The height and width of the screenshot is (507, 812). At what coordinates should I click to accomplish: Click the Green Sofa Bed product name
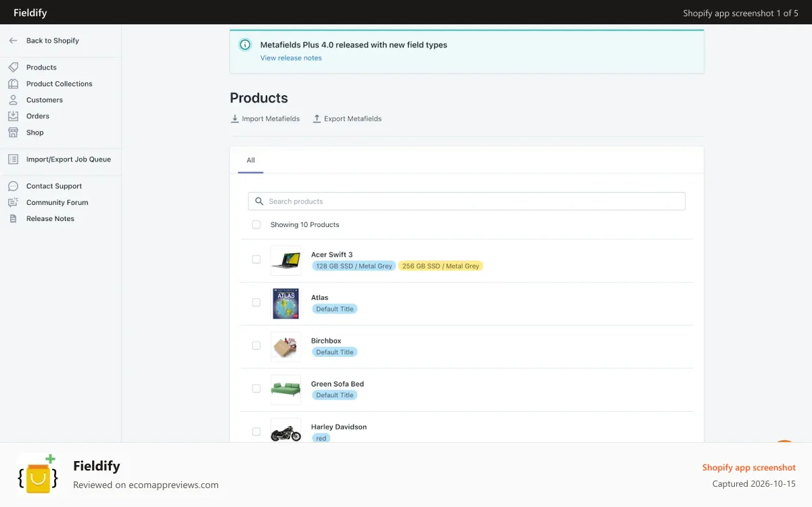[338, 384]
